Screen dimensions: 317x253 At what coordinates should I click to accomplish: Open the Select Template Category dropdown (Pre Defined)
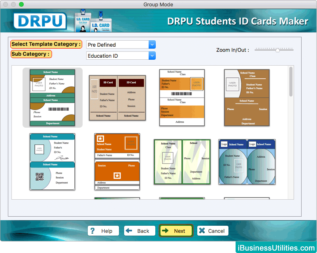tap(121, 45)
